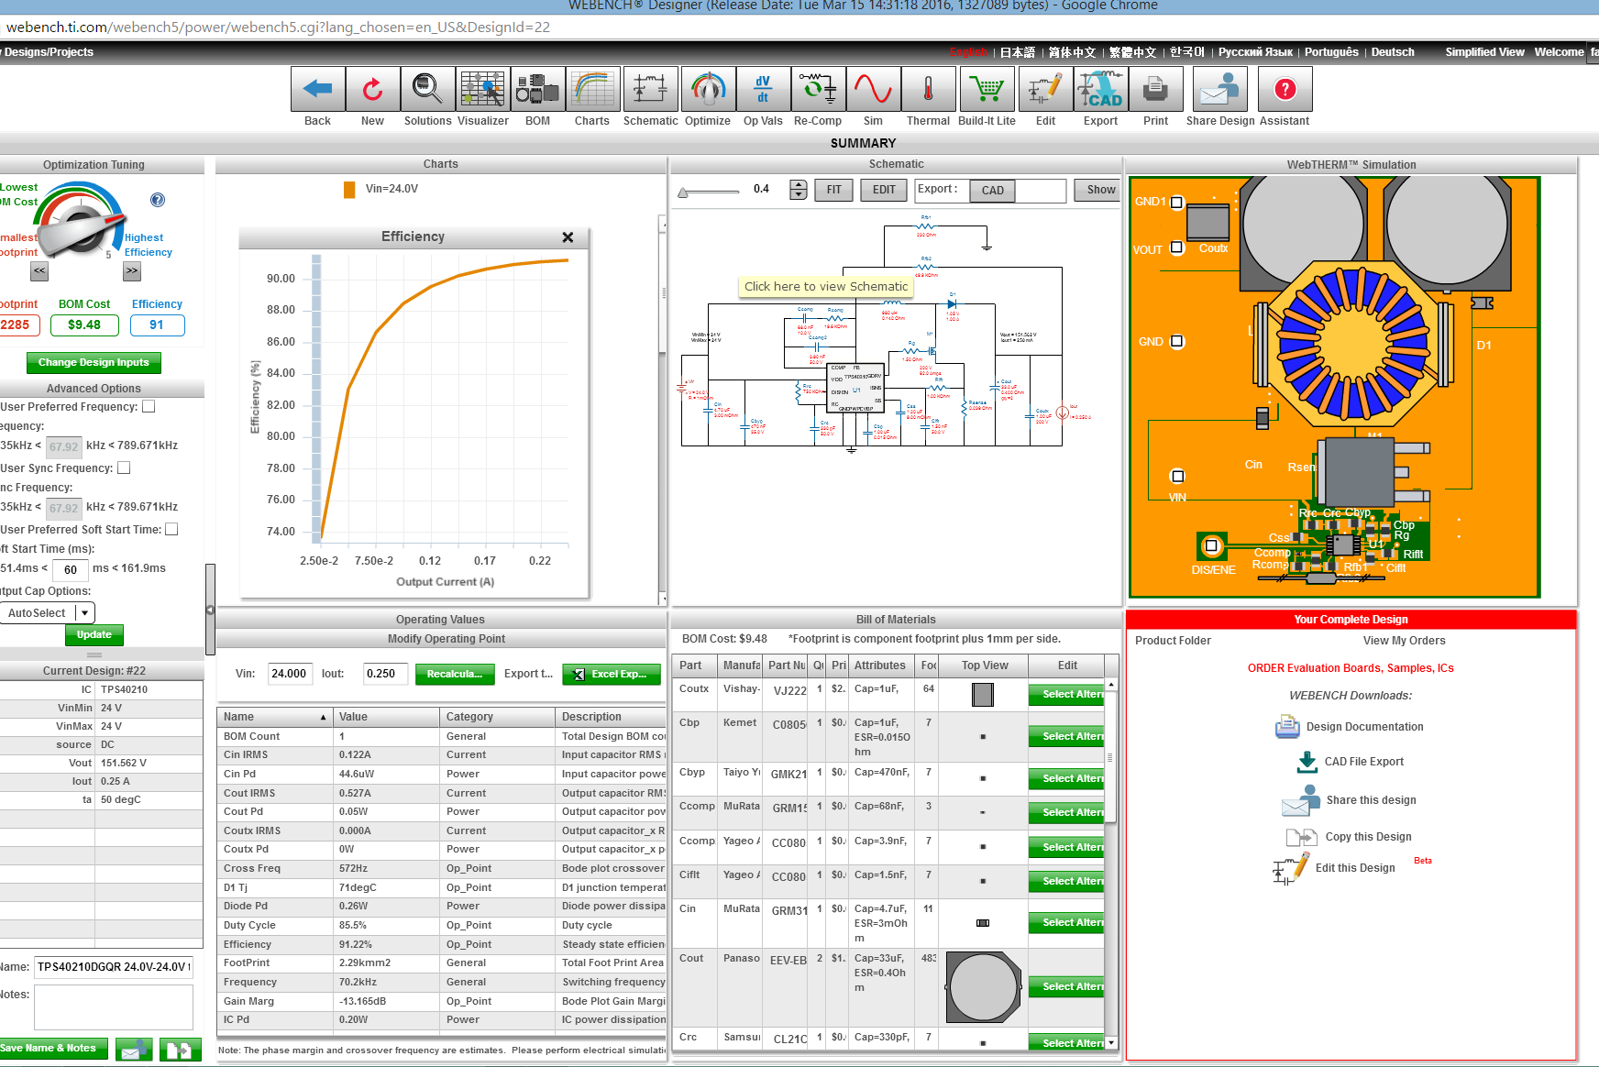Open the Optimize dial icon

coord(708,90)
